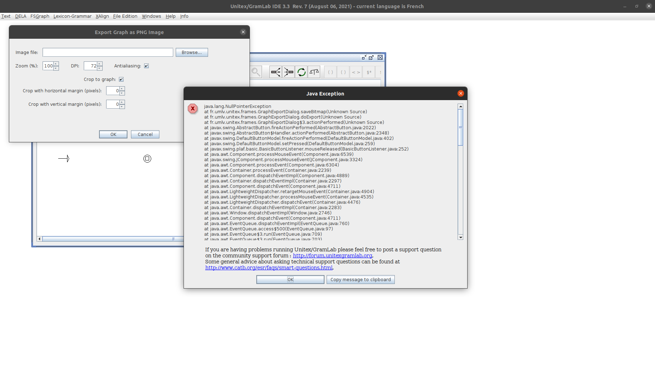Click the GraphExportDialog.doExport trace line
655x372 pixels.
[283, 117]
